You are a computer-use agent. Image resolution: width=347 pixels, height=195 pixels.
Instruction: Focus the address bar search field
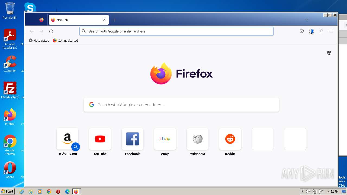coord(176,31)
